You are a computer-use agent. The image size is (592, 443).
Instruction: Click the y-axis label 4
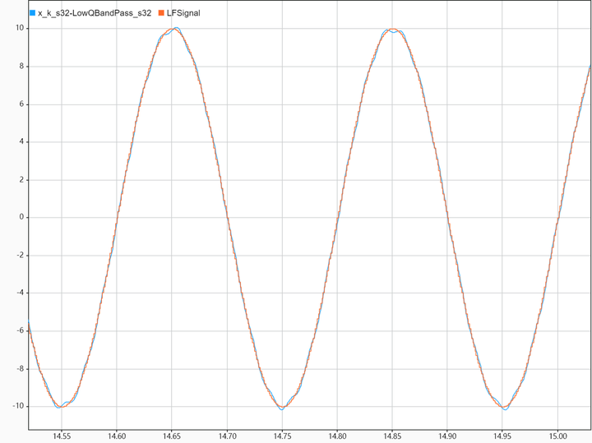click(21, 141)
